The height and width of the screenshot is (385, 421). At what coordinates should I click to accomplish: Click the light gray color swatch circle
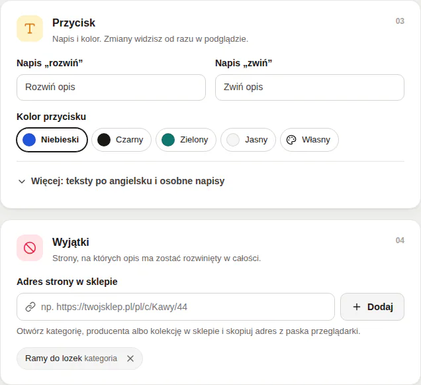click(233, 140)
